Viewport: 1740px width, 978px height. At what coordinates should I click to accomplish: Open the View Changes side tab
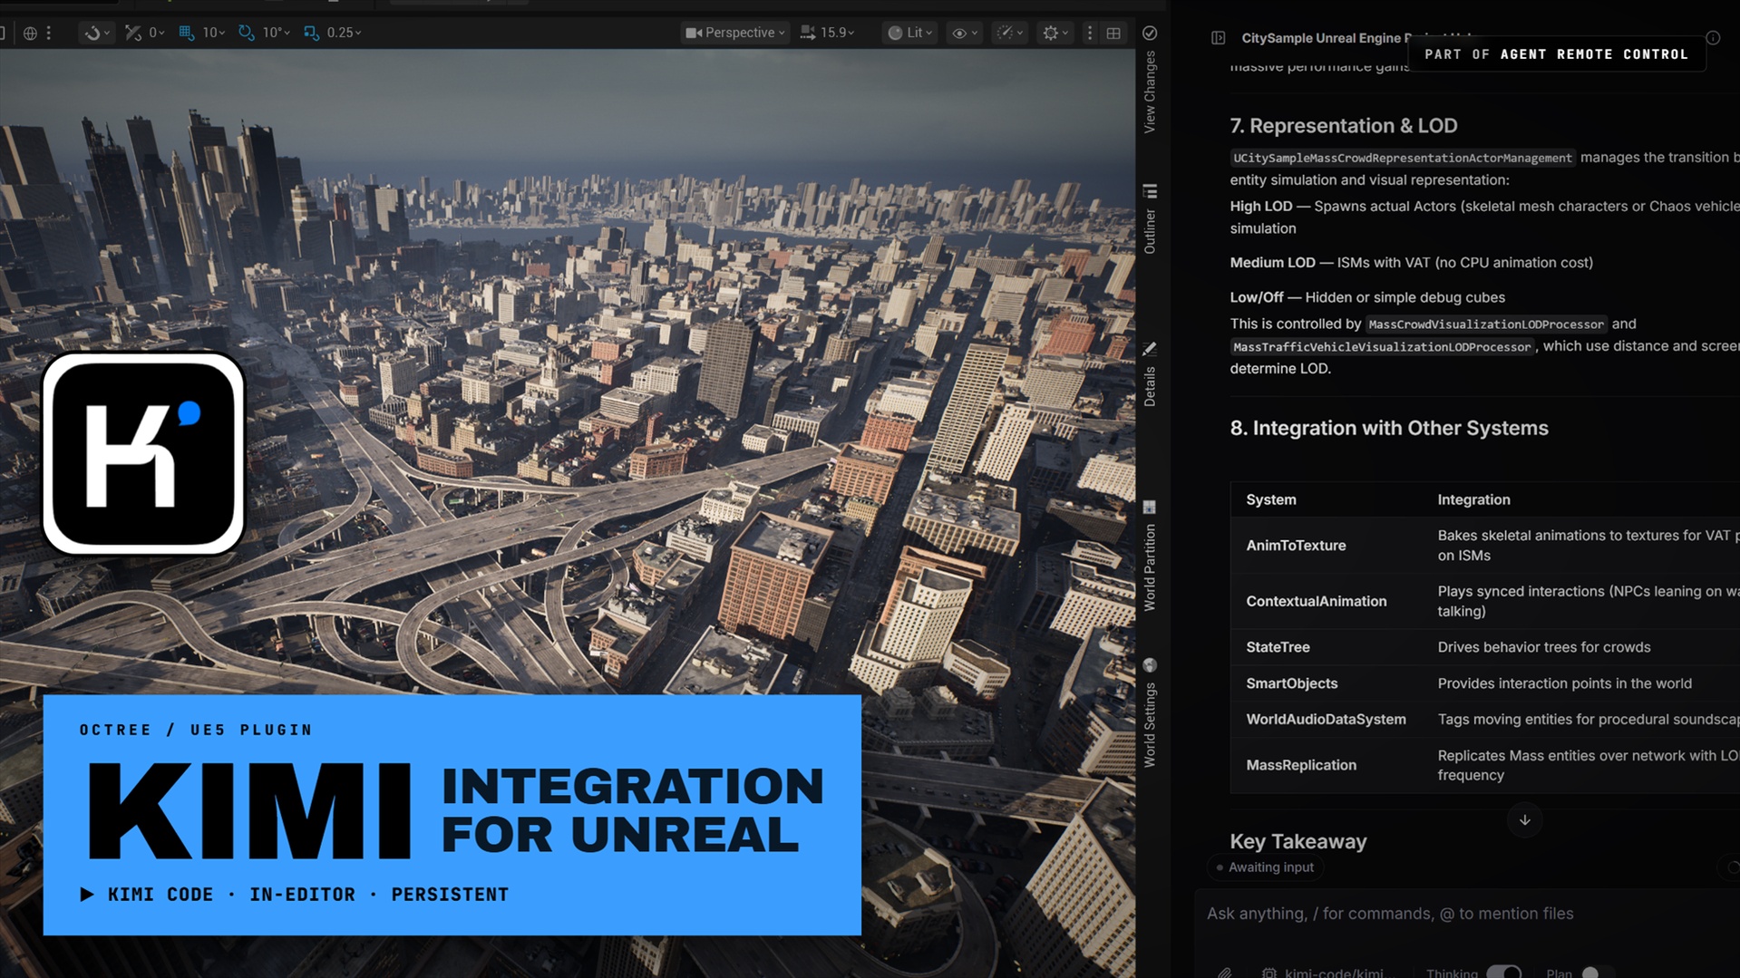(1150, 92)
